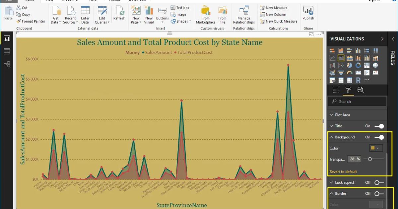This screenshot has height=209, width=398.
Task: Click the Refresh icon in the ribbon
Action: click(119, 14)
